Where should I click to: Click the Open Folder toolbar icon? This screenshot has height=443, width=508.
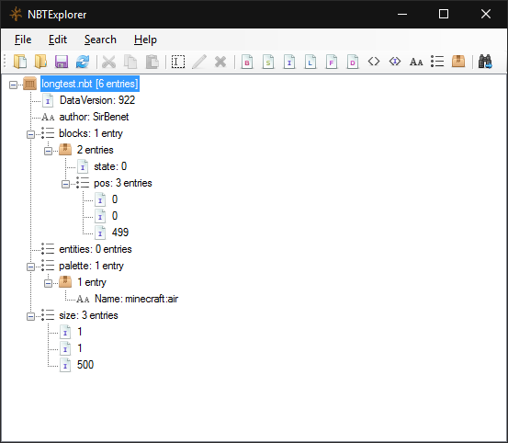click(x=40, y=62)
